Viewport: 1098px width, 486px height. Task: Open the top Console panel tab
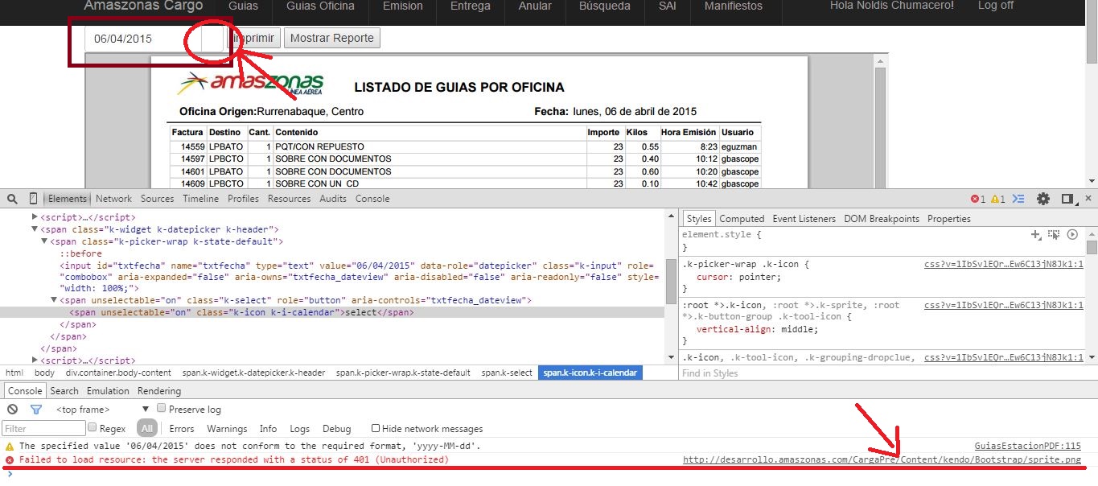tap(372, 199)
